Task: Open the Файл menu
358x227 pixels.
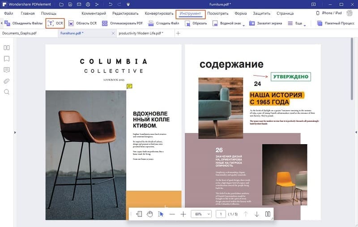Action: (x=9, y=13)
